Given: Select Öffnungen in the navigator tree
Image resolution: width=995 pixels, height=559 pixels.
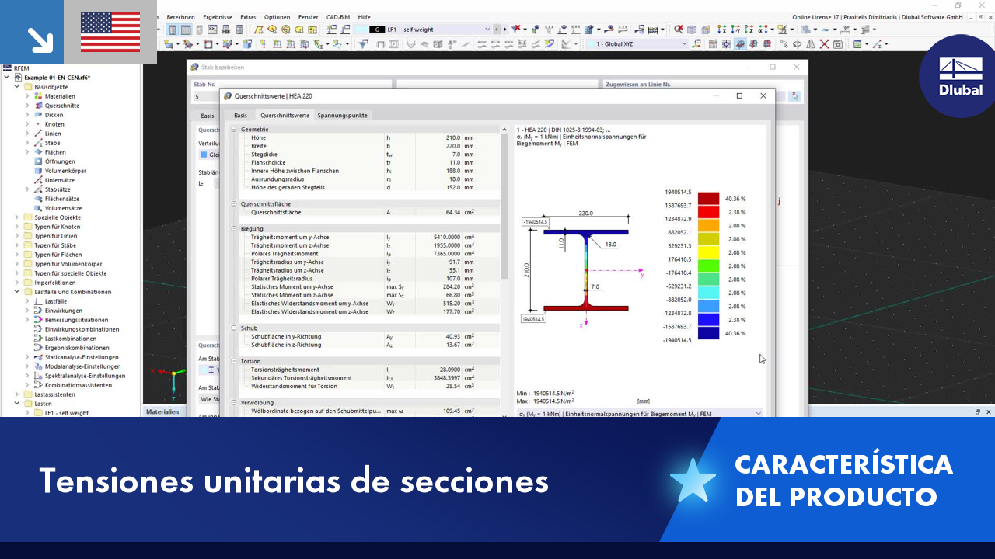Looking at the screenshot, I should pyautogui.click(x=60, y=161).
